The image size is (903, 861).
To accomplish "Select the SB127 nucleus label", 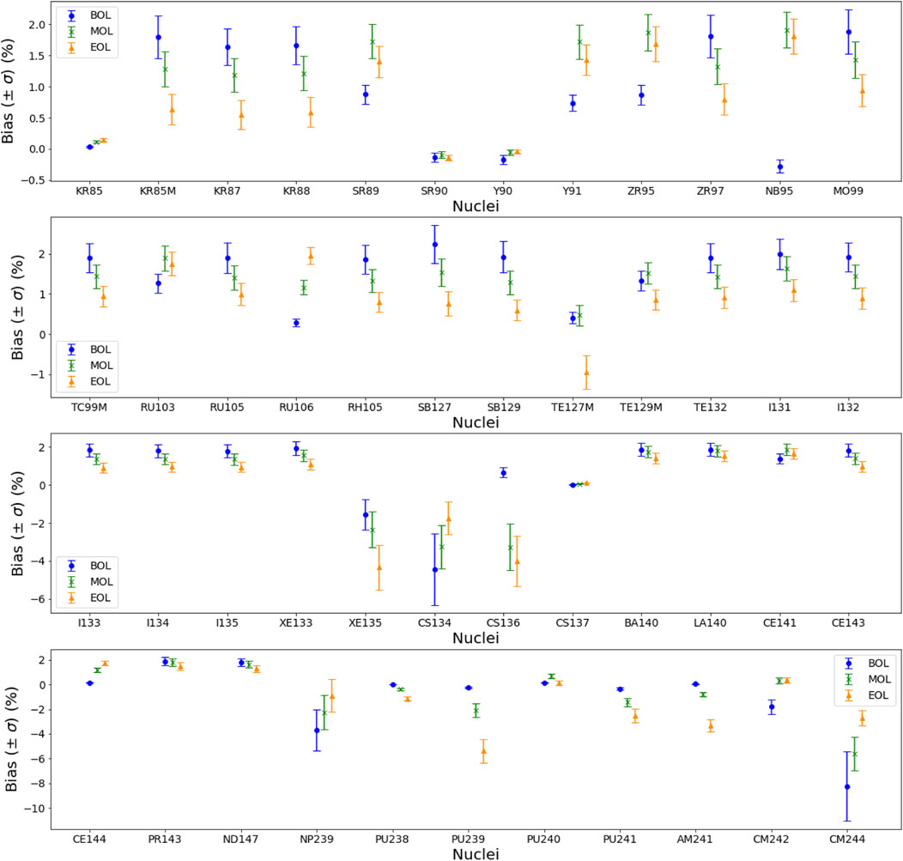I will [434, 408].
